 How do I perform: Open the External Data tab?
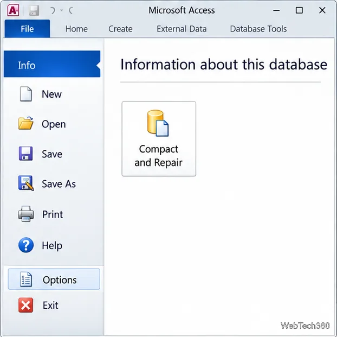[x=182, y=29]
